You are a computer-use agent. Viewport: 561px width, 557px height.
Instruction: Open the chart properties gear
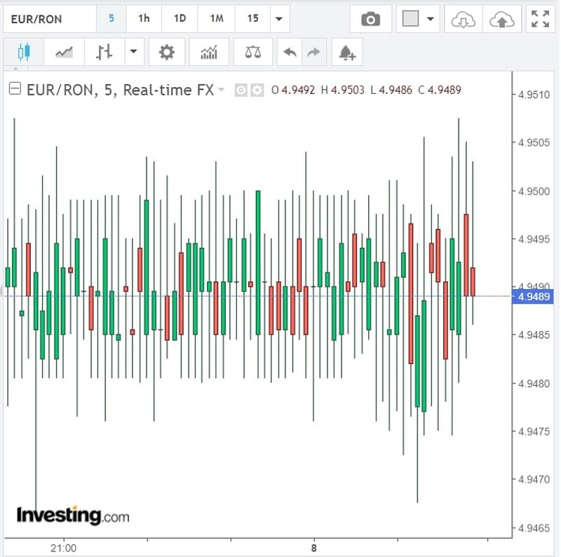point(167,52)
